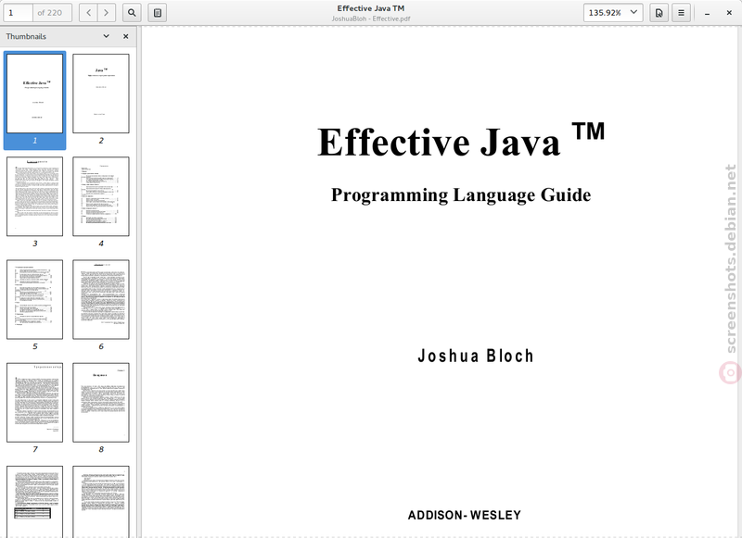Toggle the sidebar panel button
Viewport: 742px width, 538px height.
click(x=158, y=13)
